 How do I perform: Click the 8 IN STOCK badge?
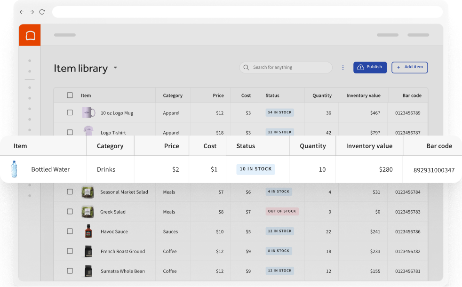tap(279, 251)
